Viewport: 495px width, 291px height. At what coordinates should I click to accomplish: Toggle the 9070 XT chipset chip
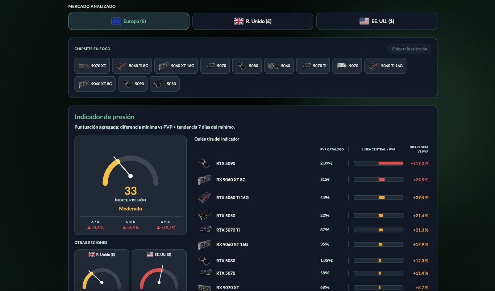click(x=92, y=66)
